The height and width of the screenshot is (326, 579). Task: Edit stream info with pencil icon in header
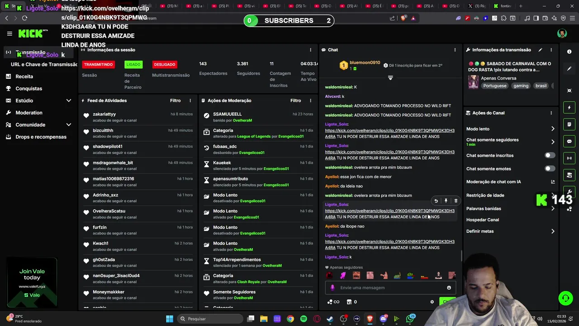[x=540, y=50]
